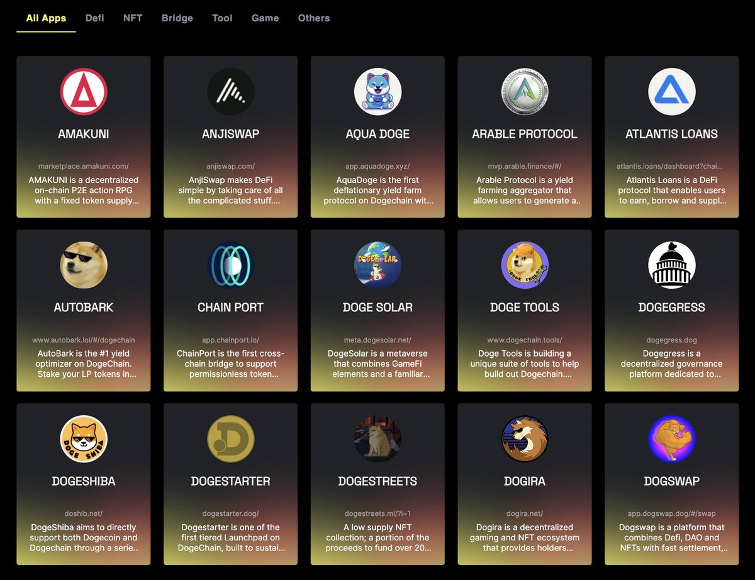Screen dimensions: 755x580
Task: Click the AutoBark sunglasses doge logo
Action: [84, 265]
